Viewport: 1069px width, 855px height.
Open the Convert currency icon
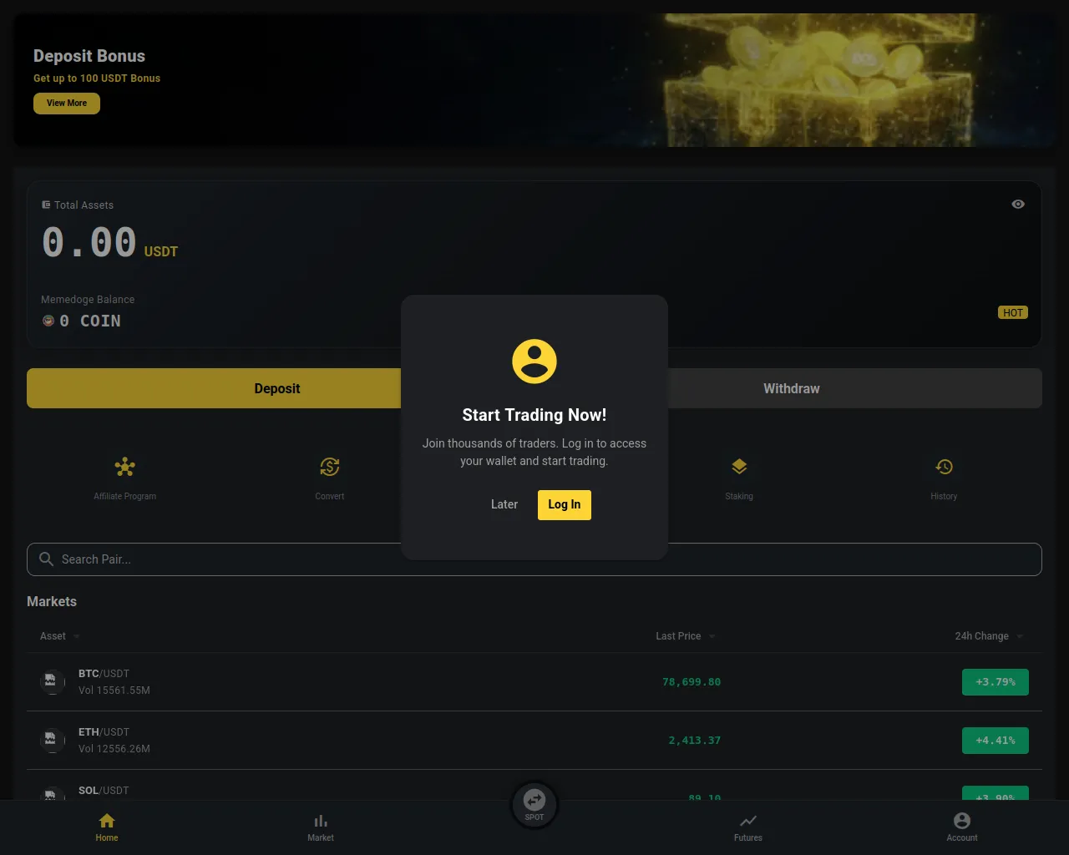(x=330, y=467)
